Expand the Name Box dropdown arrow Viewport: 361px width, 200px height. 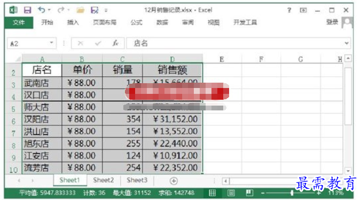click(x=52, y=43)
